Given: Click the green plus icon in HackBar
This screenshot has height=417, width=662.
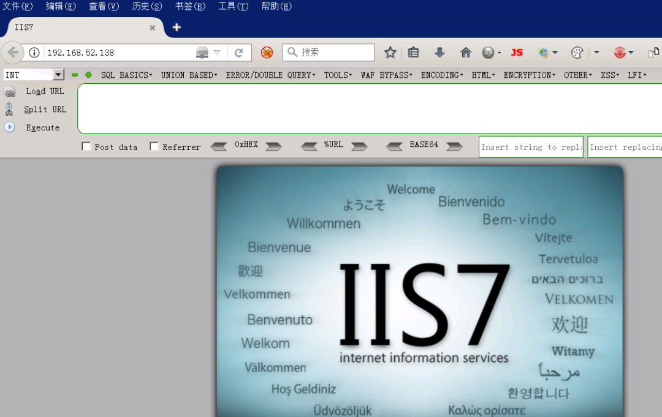Looking at the screenshot, I should (x=88, y=75).
